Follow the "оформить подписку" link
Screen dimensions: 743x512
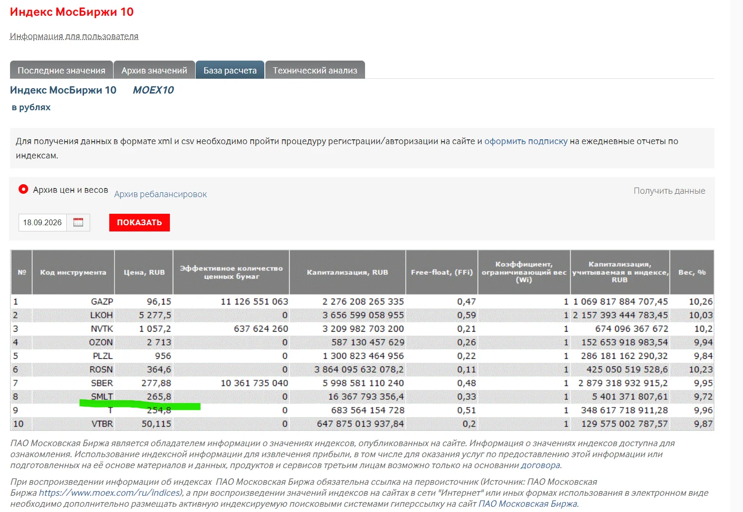526,141
